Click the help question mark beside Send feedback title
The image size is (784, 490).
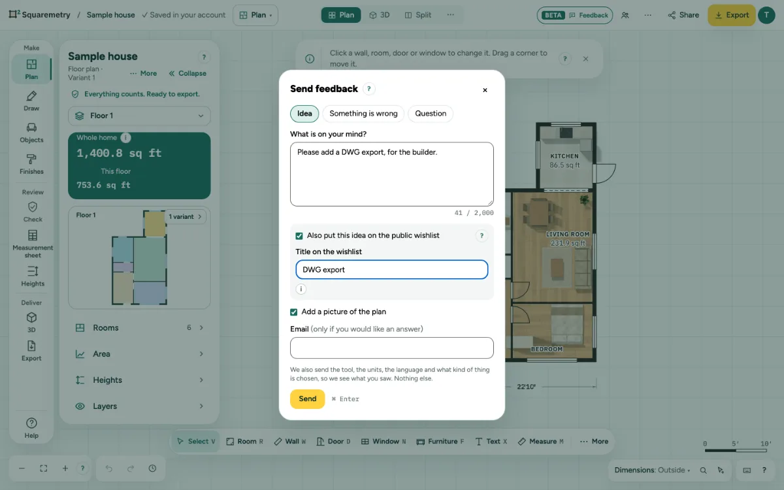(368, 89)
